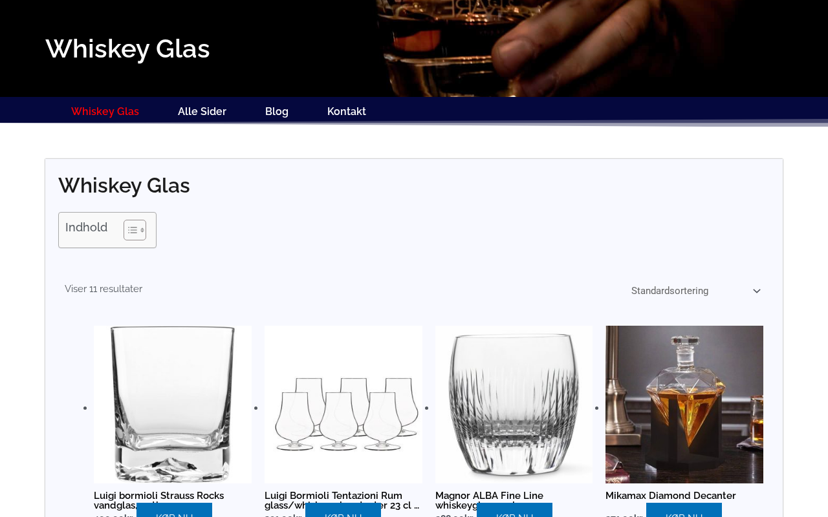Open Luigi Bormioli Strauss Rocks glass image
Viewport: 828px width, 517px height.
pos(173,405)
